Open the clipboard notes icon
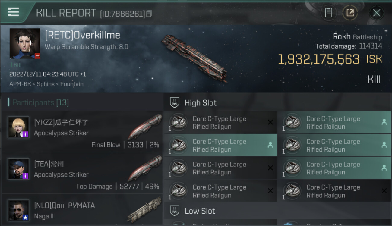Image resolution: width=392 pixels, height=226 pixels. [328, 13]
